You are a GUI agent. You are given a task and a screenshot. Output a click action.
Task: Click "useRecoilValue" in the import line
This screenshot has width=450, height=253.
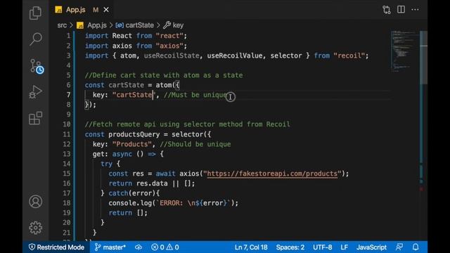point(235,56)
